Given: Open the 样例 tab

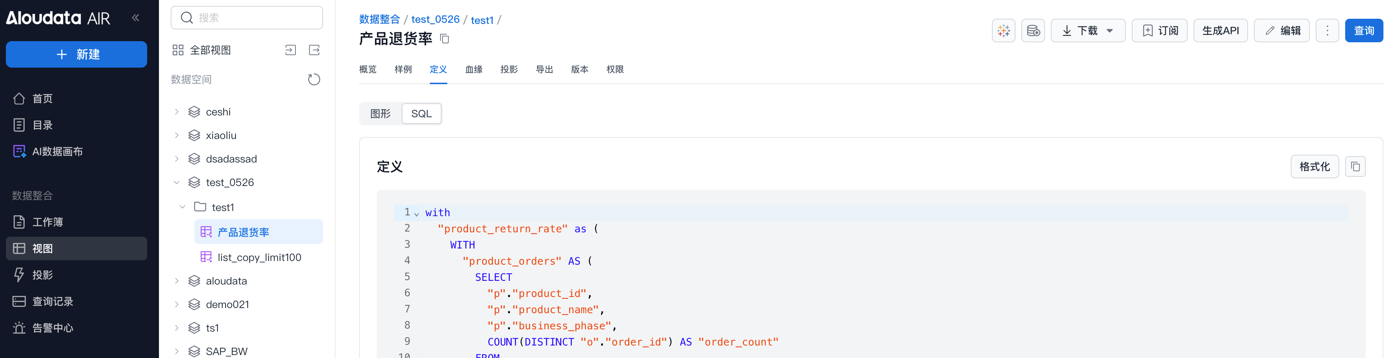Looking at the screenshot, I should click(403, 70).
